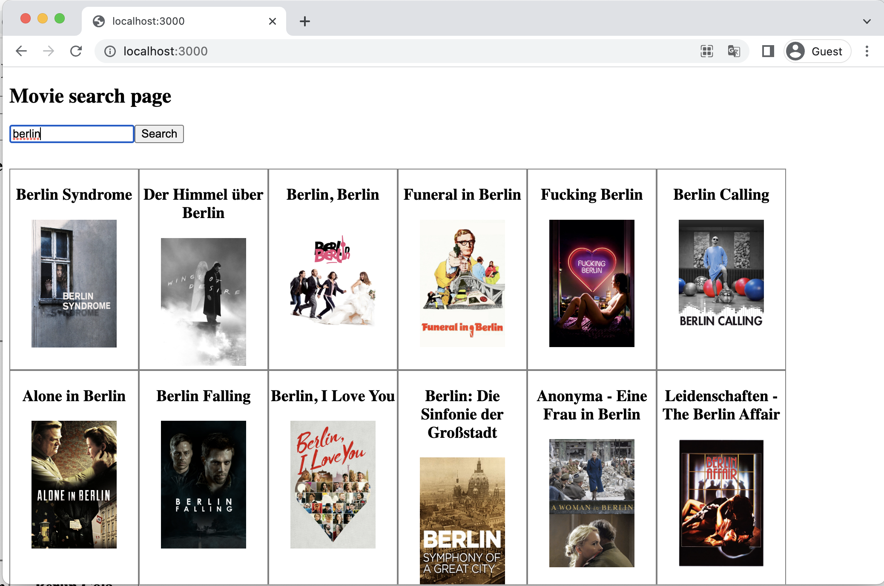
Task: Open the QR code grid icon in address bar
Action: click(x=707, y=52)
